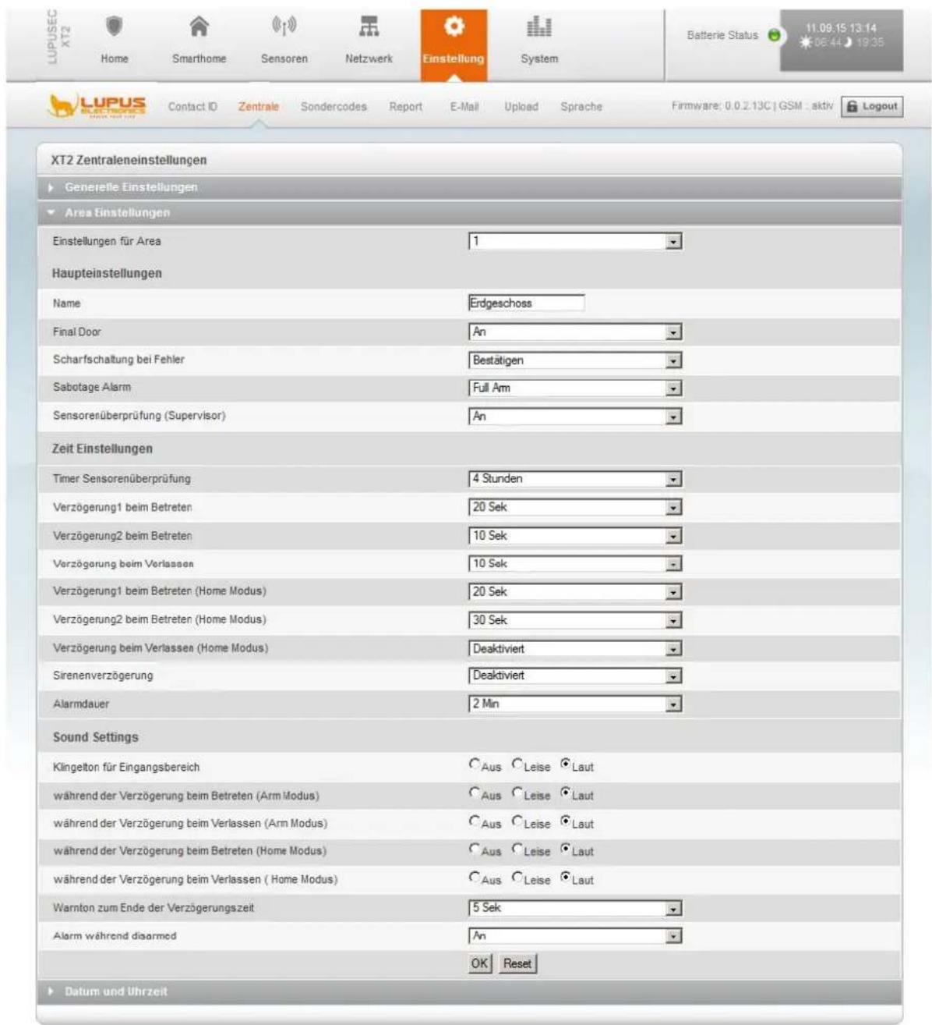
Task: Open the Home shield icon
Action: tap(115, 27)
